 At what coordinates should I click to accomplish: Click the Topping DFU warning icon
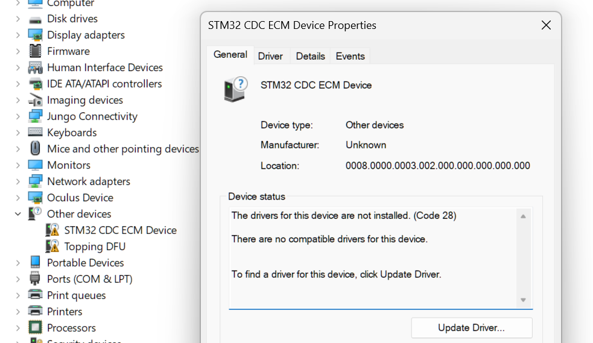click(x=53, y=247)
